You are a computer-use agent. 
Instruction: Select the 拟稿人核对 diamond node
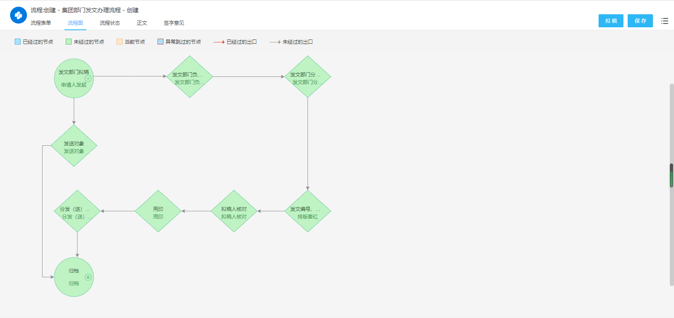click(234, 211)
